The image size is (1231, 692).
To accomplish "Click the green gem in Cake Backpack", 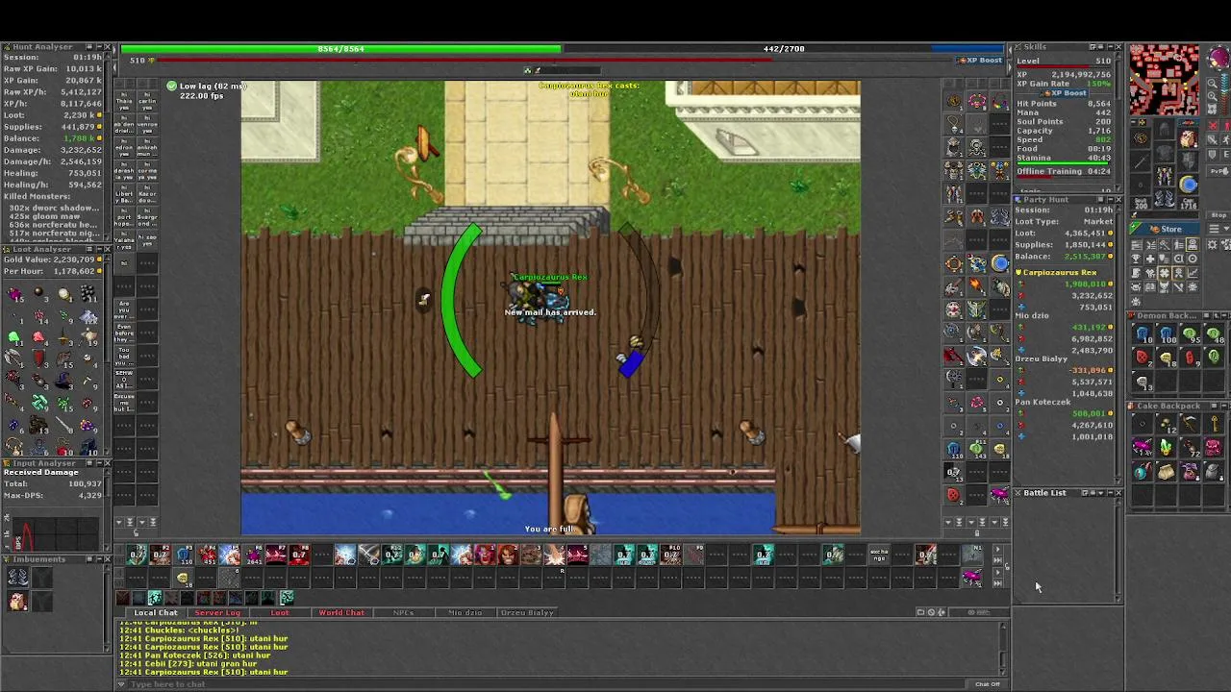I will 1166,446.
